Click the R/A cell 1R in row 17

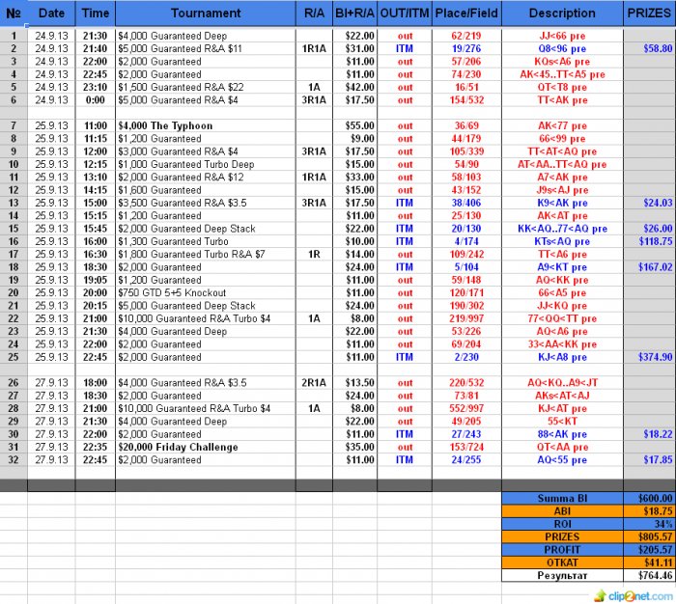click(314, 254)
